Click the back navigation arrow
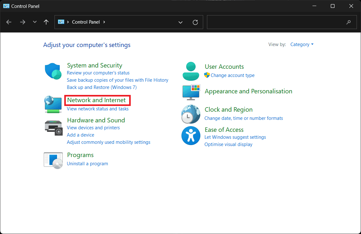The height and width of the screenshot is (234, 361). pos(9,22)
